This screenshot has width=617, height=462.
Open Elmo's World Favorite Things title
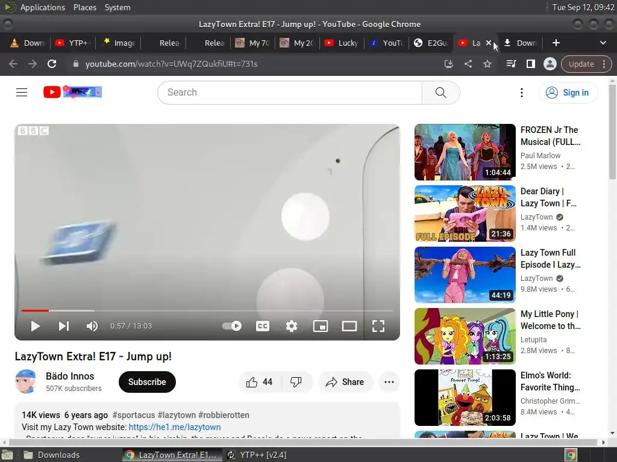coord(551,381)
